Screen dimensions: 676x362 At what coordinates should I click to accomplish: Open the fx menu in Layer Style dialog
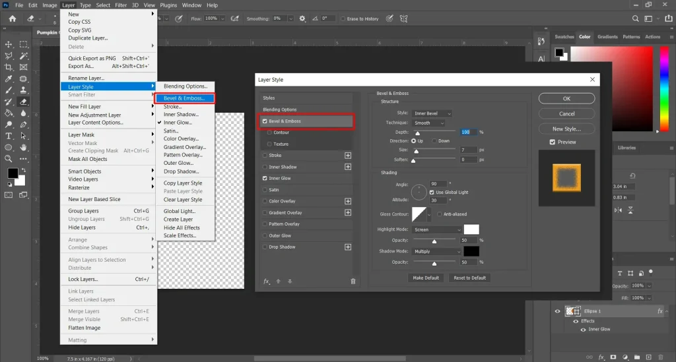click(267, 281)
